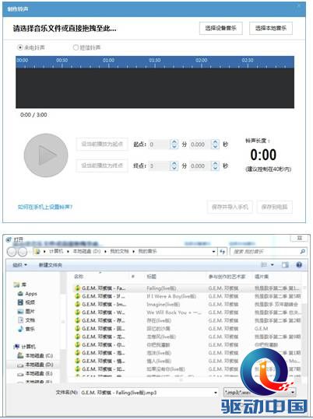Click the start point minutes spinner
313x419 pixels.
pyautogui.click(x=174, y=145)
